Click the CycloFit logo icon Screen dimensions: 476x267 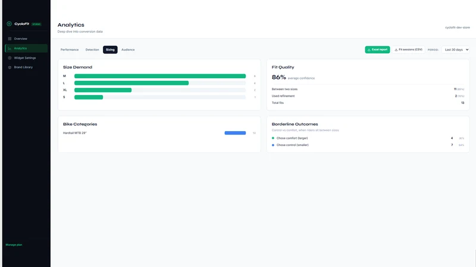point(9,24)
